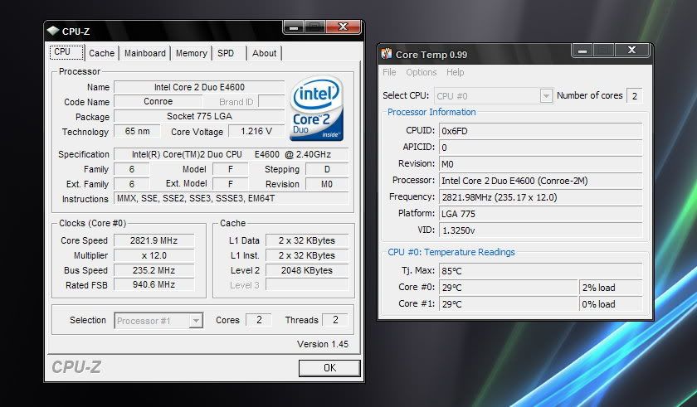The image size is (697, 407).
Task: Click the APICID value 0
Action: [540, 148]
